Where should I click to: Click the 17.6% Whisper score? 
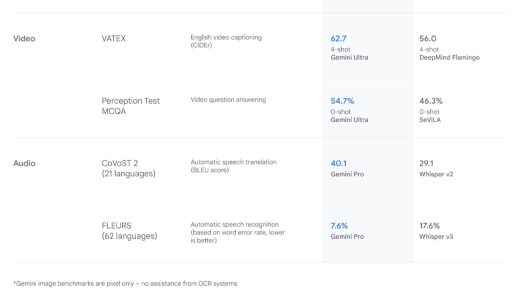click(429, 226)
